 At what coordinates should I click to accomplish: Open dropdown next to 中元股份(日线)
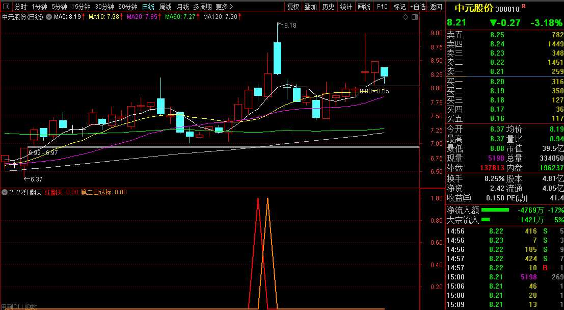(48, 17)
